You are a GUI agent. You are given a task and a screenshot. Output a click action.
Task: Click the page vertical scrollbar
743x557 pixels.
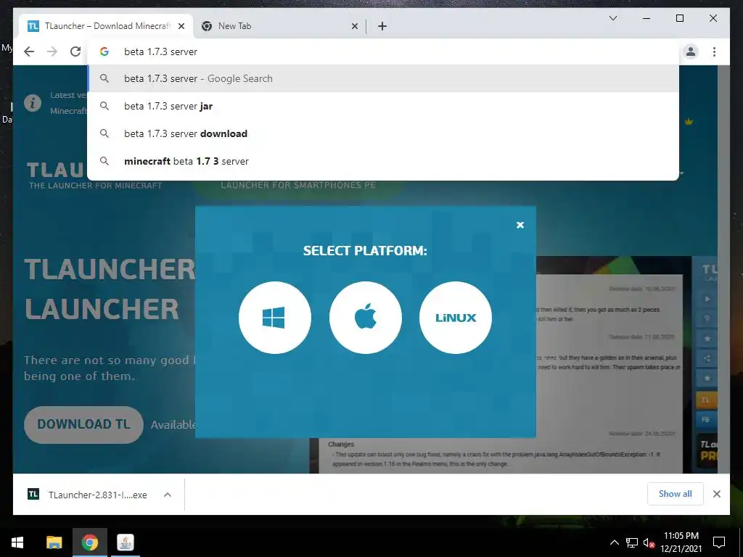[x=723, y=269]
